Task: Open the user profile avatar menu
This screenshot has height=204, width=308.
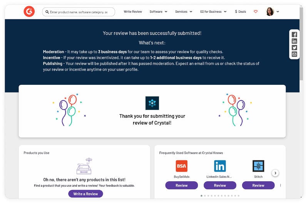Action: [x=272, y=12]
